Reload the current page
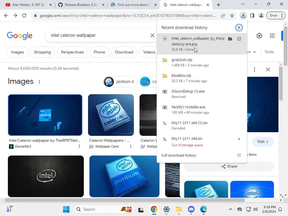This screenshot has width=288, height=216. (24, 15)
